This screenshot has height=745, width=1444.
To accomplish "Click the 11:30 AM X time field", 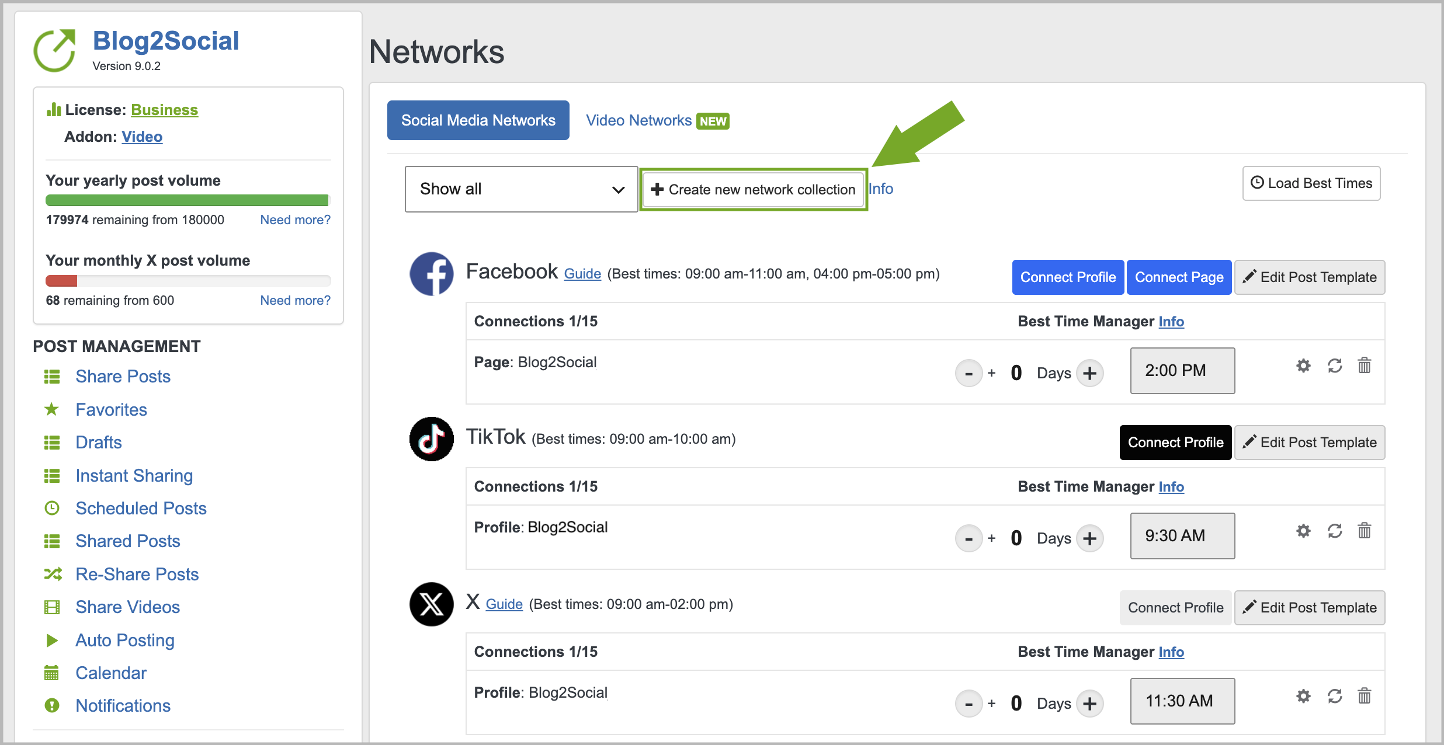I will tap(1182, 701).
